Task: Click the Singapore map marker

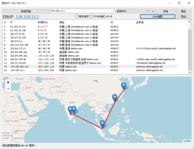Action: pos(102,124)
